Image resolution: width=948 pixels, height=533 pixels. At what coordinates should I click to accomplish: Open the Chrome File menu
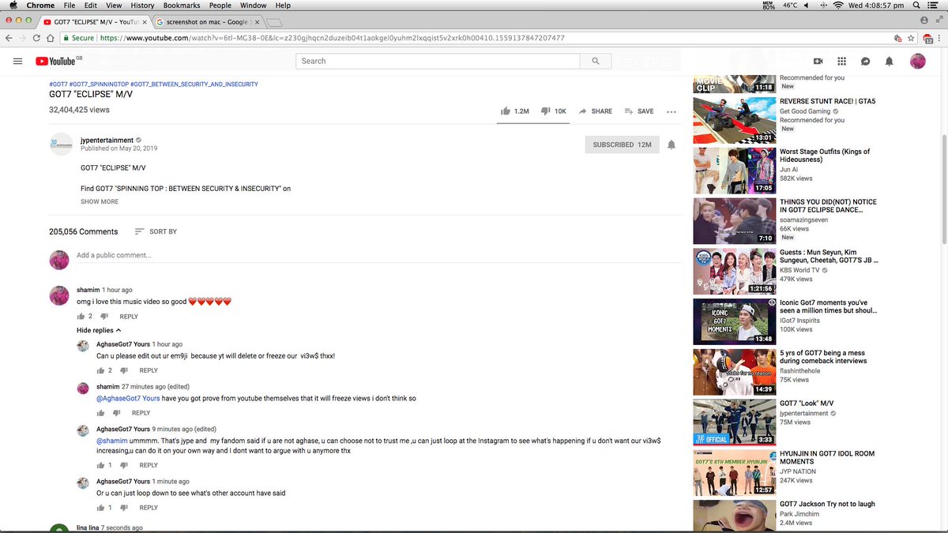click(x=70, y=6)
